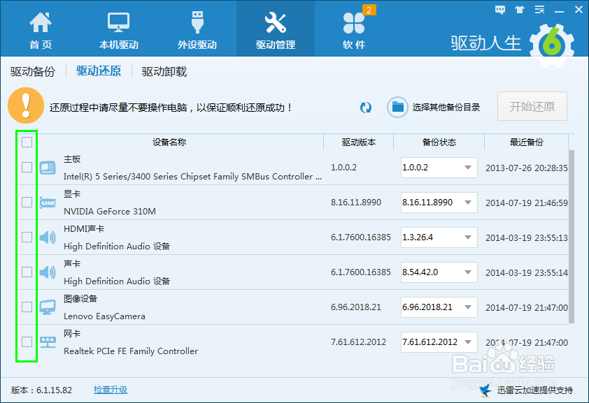The width and height of the screenshot is (589, 403).
Task: Click the refresh backup list icon
Action: tap(365, 108)
